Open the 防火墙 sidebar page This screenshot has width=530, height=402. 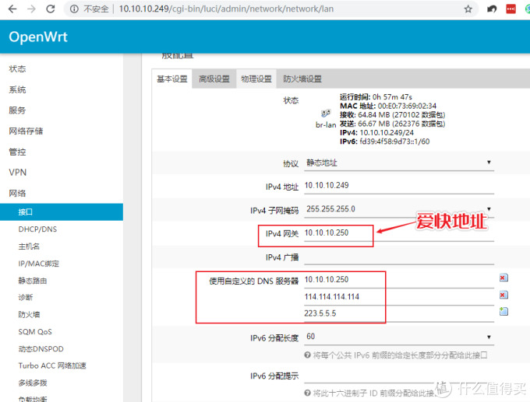29,315
